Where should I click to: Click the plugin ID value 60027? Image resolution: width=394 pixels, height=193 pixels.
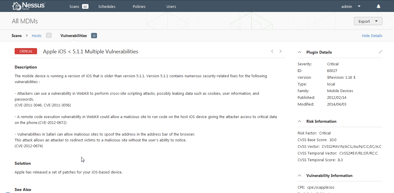(332, 71)
